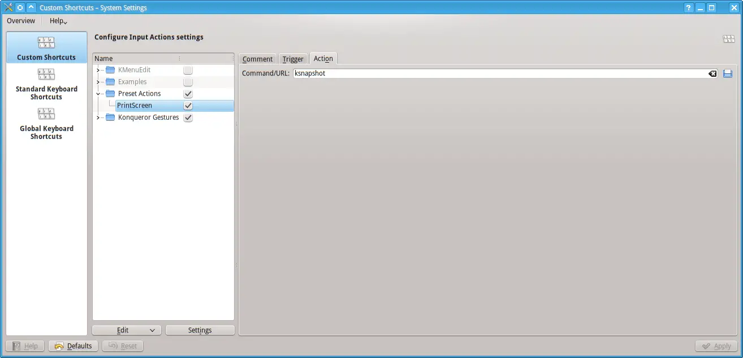Expand the Konqueror Gestures tree group
The height and width of the screenshot is (358, 743).
[98, 117]
